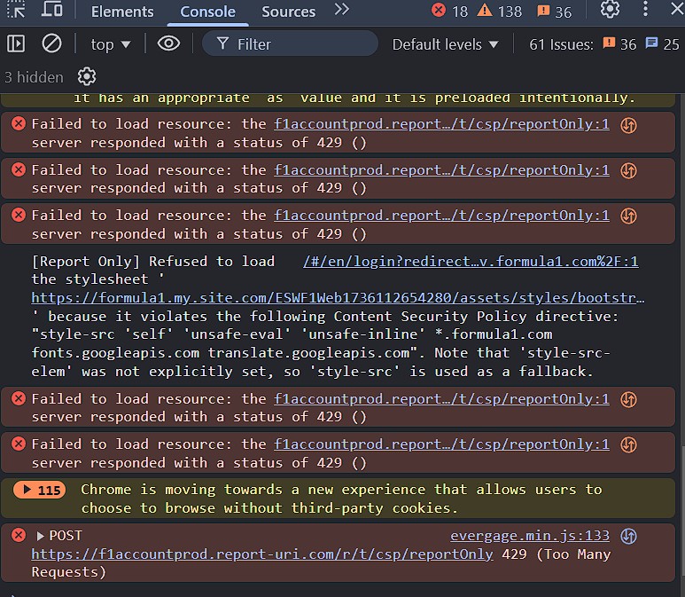685x597 pixels.
Task: Click second 429 error's network request icon
Action: pyautogui.click(x=628, y=171)
